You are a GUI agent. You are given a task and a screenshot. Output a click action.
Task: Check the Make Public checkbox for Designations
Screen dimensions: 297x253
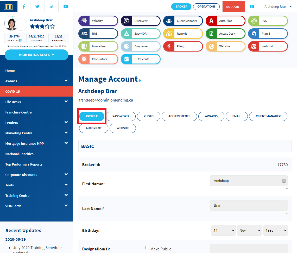click(x=147, y=247)
